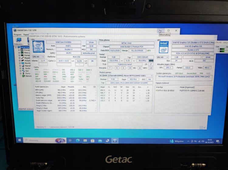Select the DESKTOP root node in the tree

click(x=25, y=47)
